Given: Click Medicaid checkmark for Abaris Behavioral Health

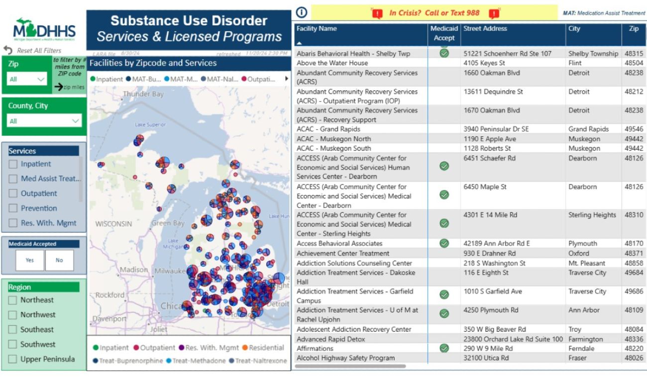Looking at the screenshot, I should coord(444,53).
